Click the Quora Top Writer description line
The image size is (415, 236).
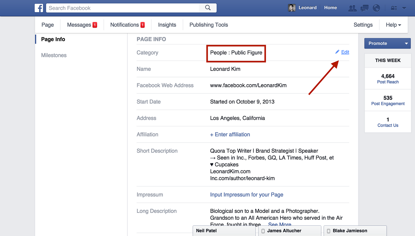coord(264,151)
